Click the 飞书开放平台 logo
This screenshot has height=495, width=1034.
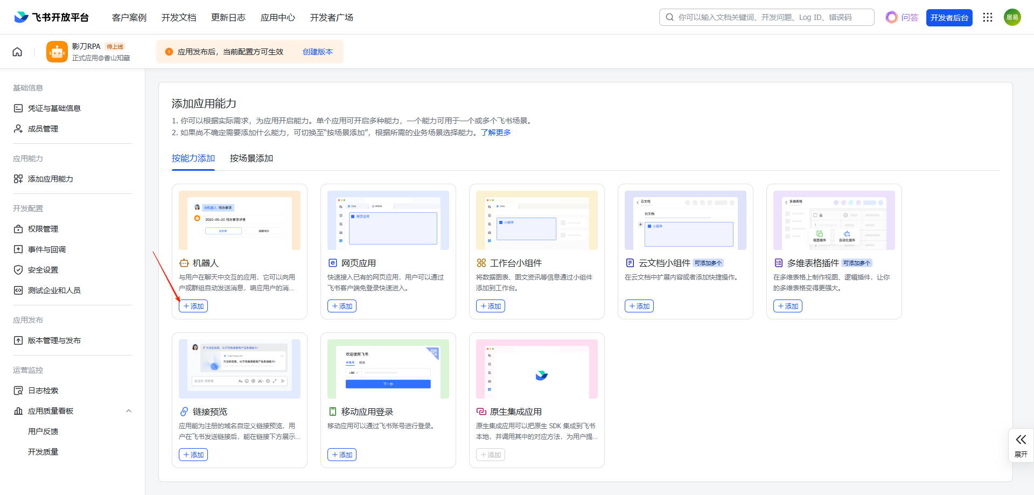pyautogui.click(x=52, y=17)
